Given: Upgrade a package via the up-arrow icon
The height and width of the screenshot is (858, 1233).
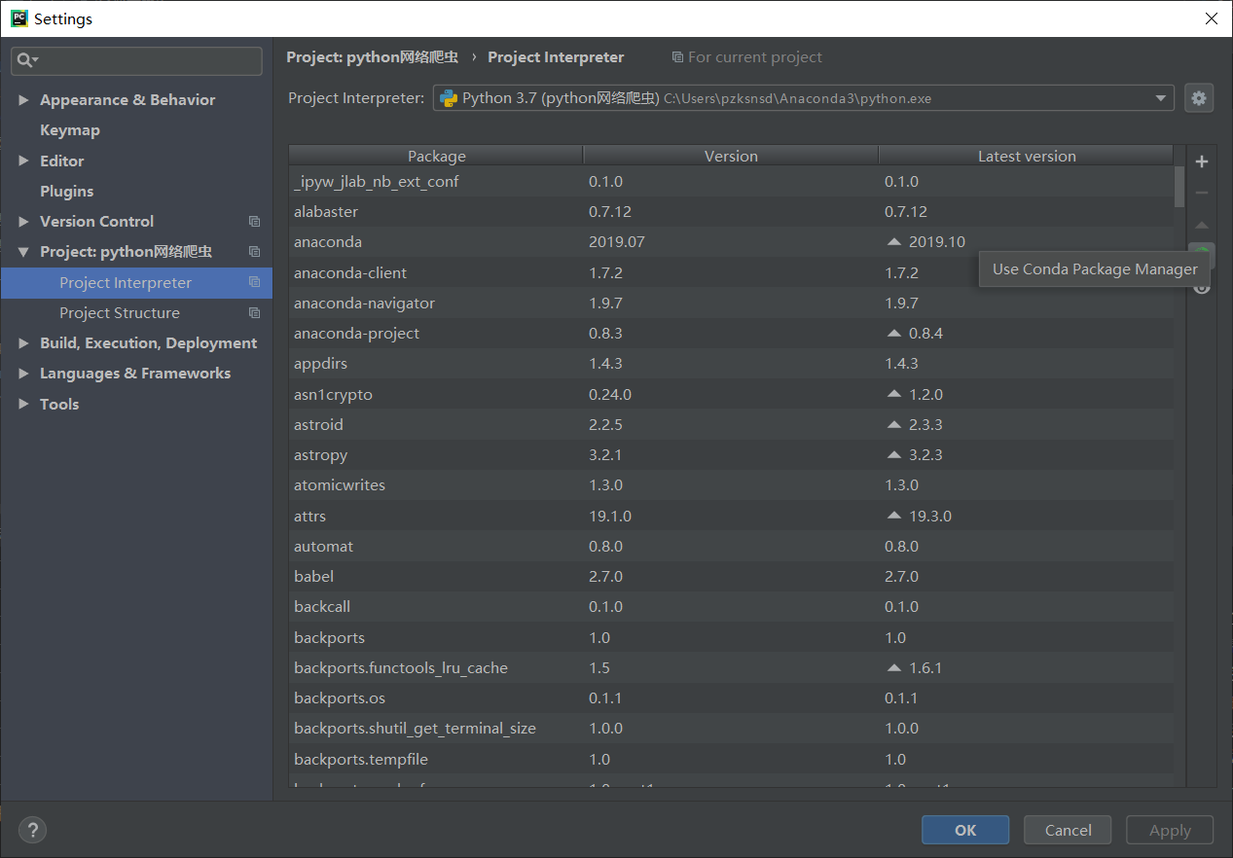Looking at the screenshot, I should point(1201,225).
